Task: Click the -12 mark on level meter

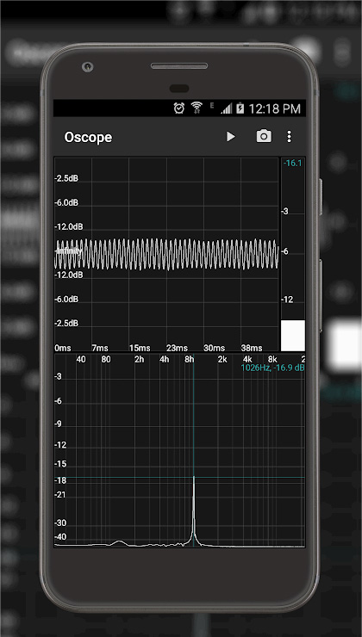Action: 287,300
